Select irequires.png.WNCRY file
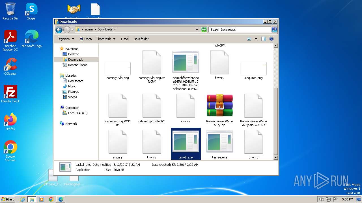This screenshot has height=203, width=362. point(118,110)
